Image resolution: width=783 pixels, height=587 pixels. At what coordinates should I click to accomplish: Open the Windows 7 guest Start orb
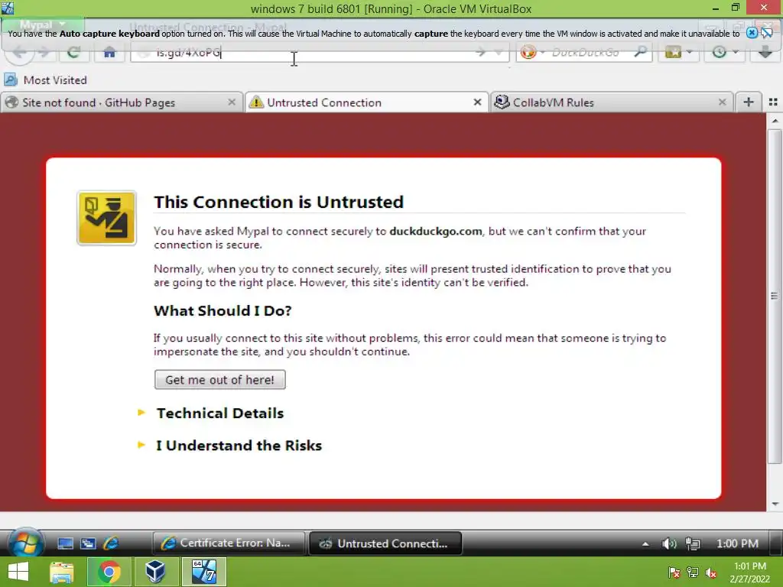pos(26,543)
